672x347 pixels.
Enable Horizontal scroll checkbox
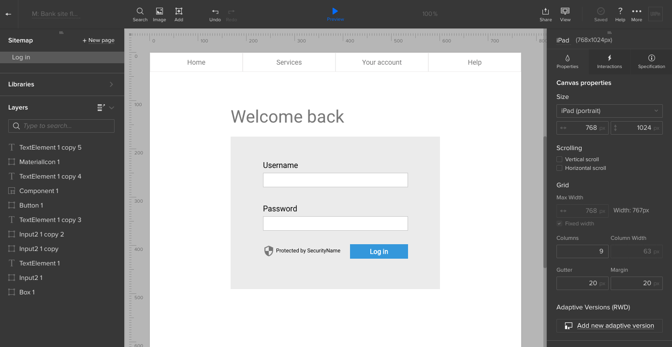click(x=559, y=168)
